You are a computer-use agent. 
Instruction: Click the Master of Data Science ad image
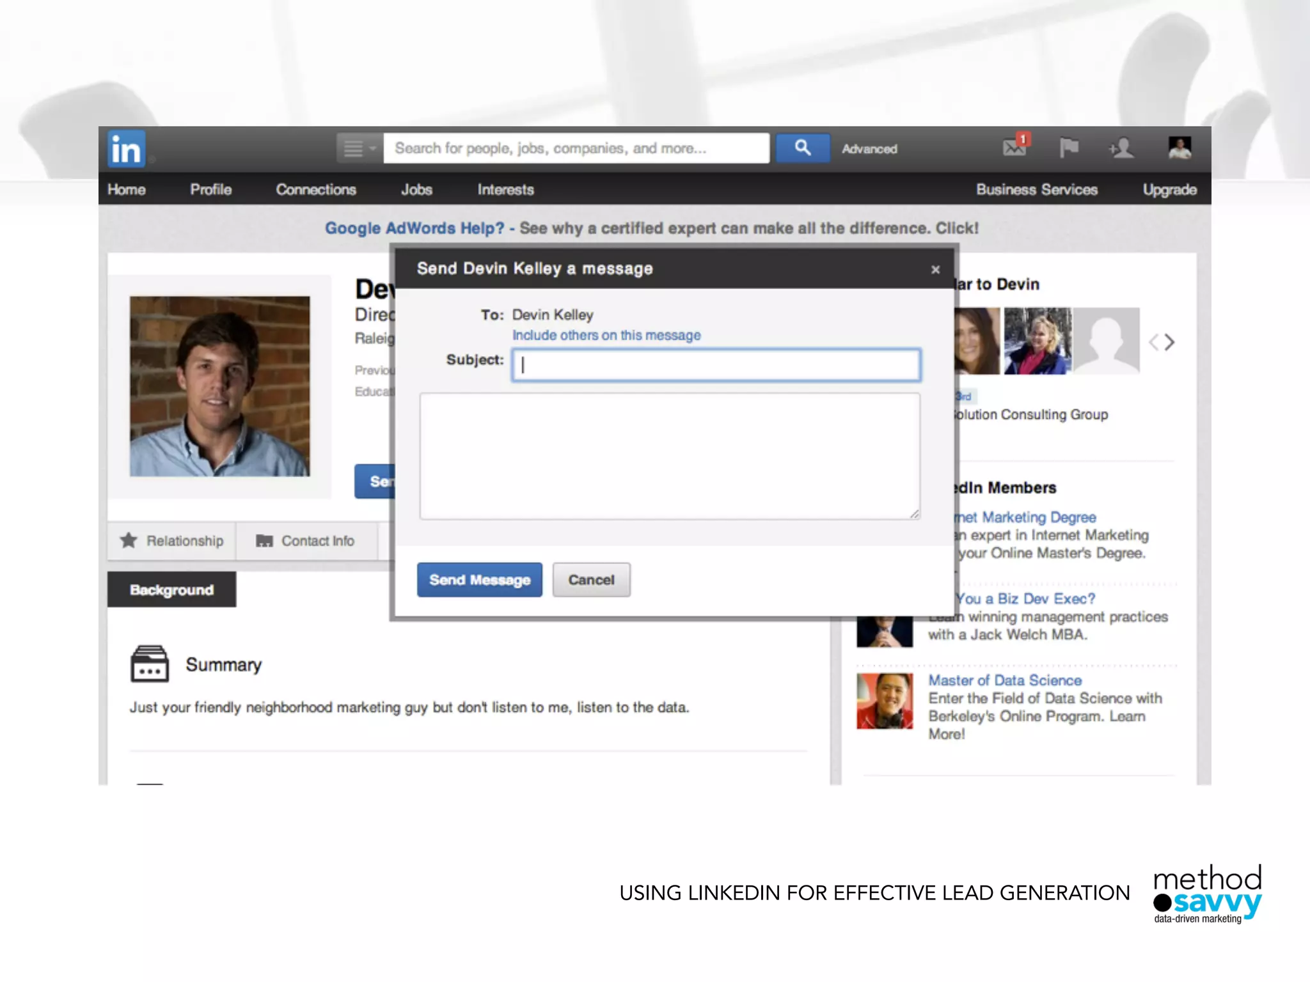tap(885, 701)
